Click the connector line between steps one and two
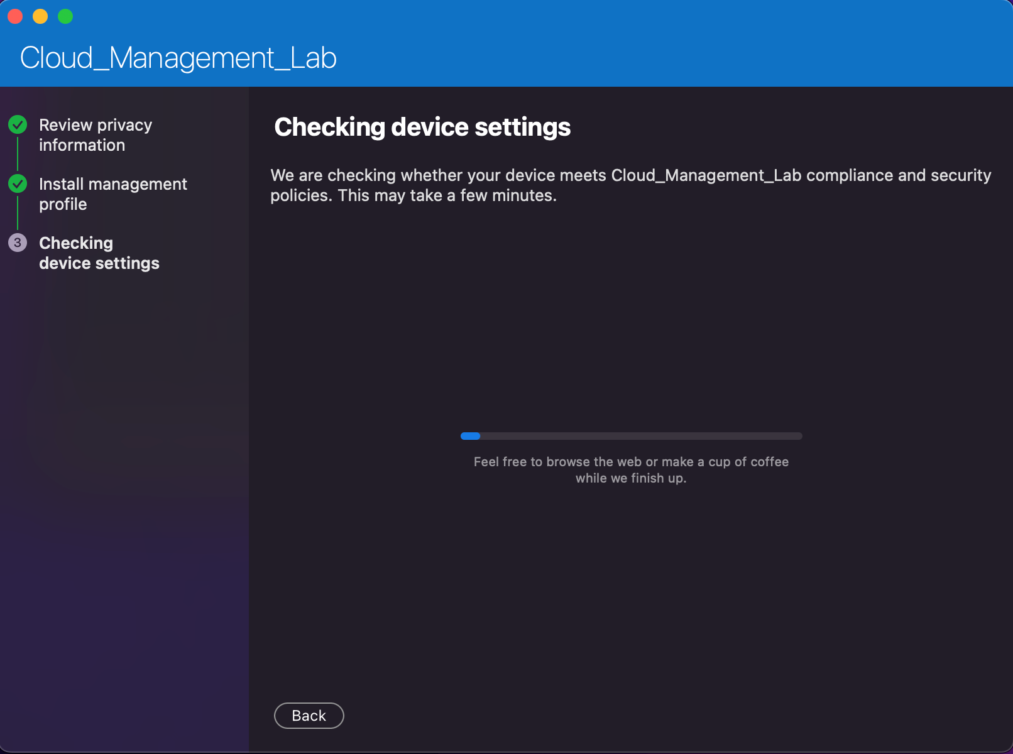Viewport: 1013px width, 754px height. pos(18,154)
